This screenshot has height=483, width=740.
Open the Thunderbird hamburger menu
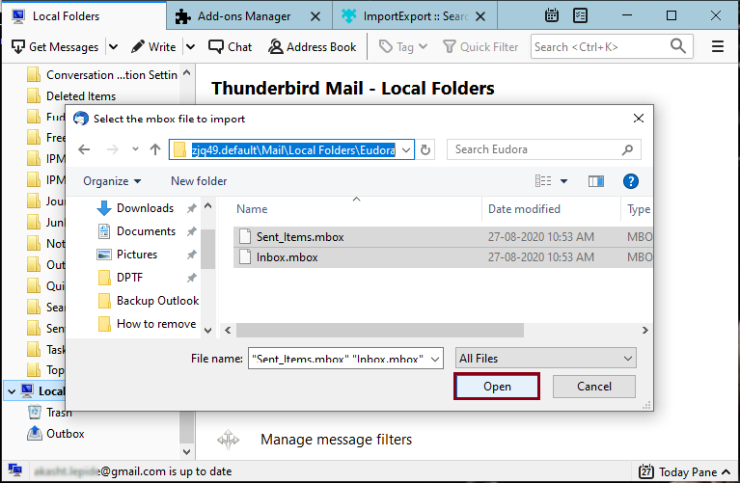click(x=718, y=46)
